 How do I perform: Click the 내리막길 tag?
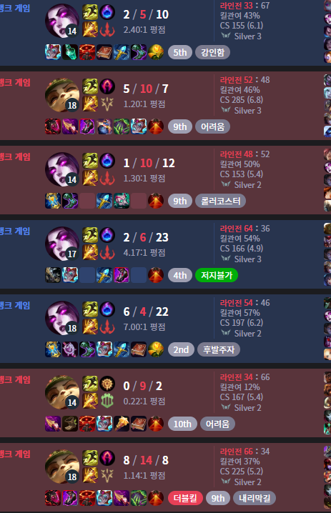[x=255, y=498]
